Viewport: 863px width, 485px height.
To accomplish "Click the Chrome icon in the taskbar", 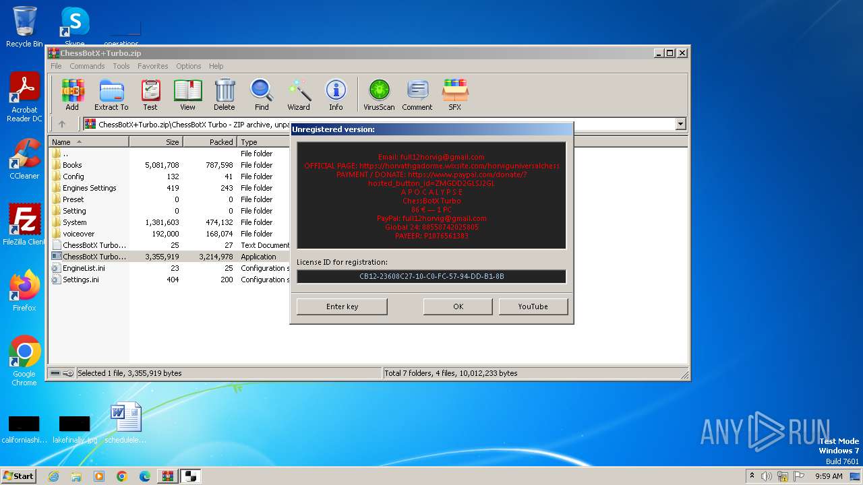I will click(121, 476).
